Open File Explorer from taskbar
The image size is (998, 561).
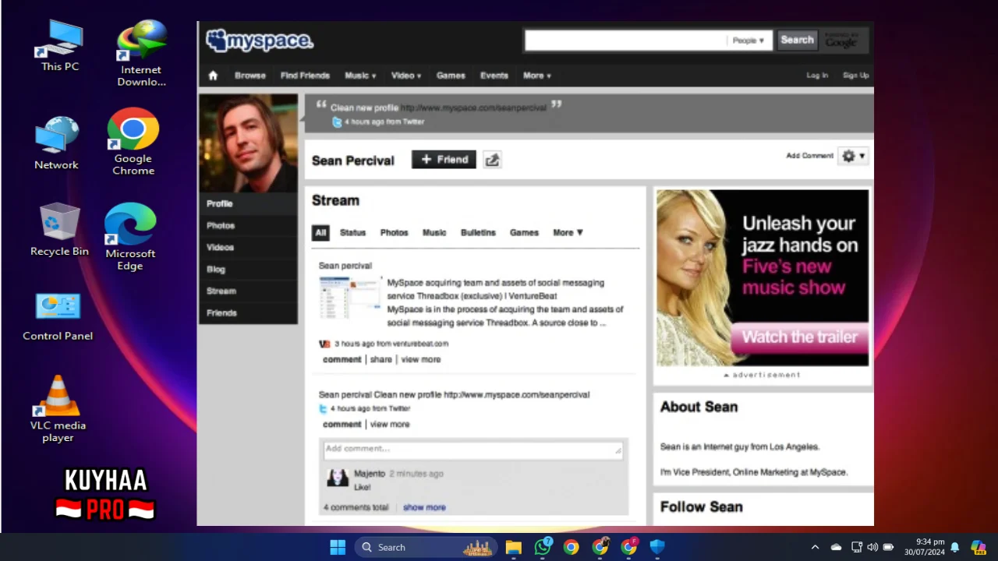coord(513,547)
